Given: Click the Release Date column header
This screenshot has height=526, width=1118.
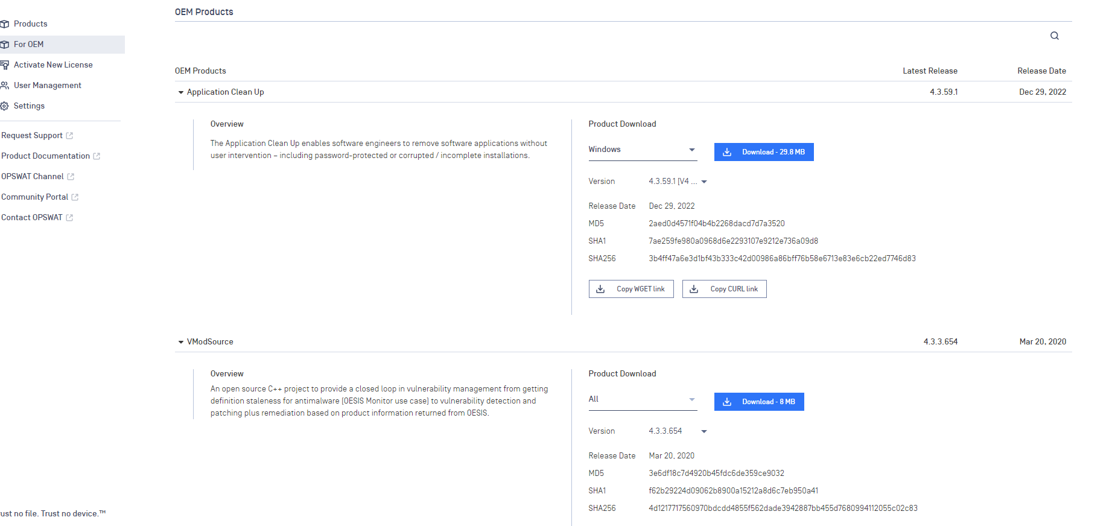Looking at the screenshot, I should (x=1041, y=71).
